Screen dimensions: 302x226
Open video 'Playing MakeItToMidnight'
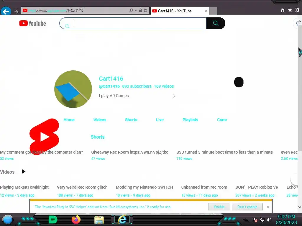(24, 187)
